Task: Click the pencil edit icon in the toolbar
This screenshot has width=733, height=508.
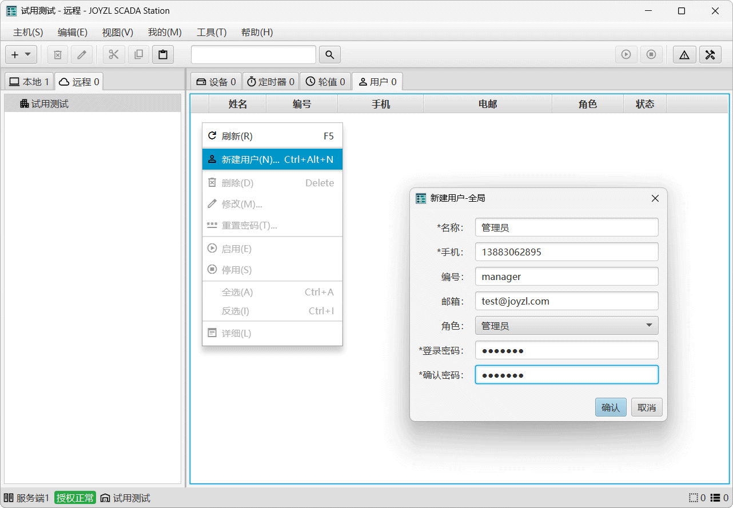Action: click(x=82, y=55)
